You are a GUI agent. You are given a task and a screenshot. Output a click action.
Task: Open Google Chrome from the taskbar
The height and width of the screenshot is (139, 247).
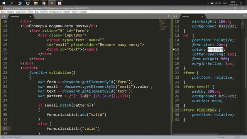pos(44,3)
